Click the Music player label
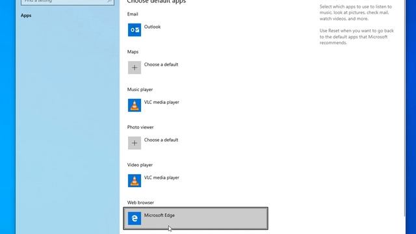The image size is (416, 234). tap(140, 90)
